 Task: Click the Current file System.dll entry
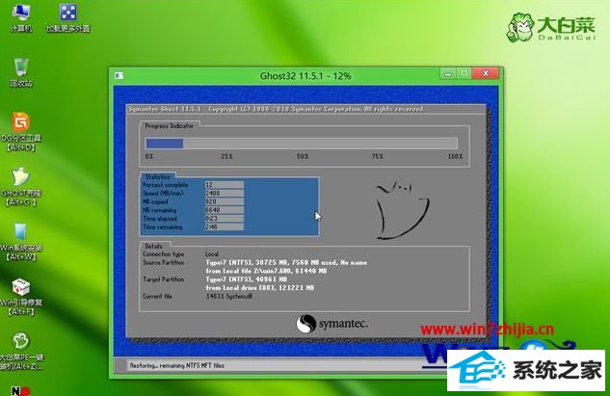coord(229,297)
